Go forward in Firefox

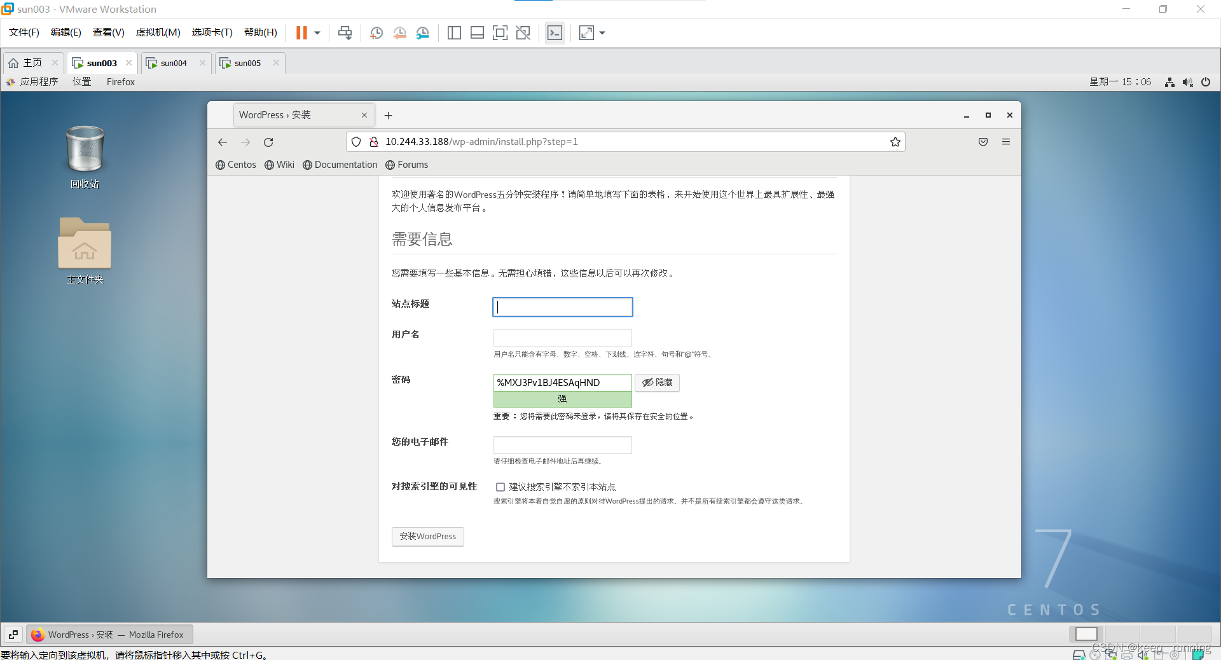pos(245,142)
